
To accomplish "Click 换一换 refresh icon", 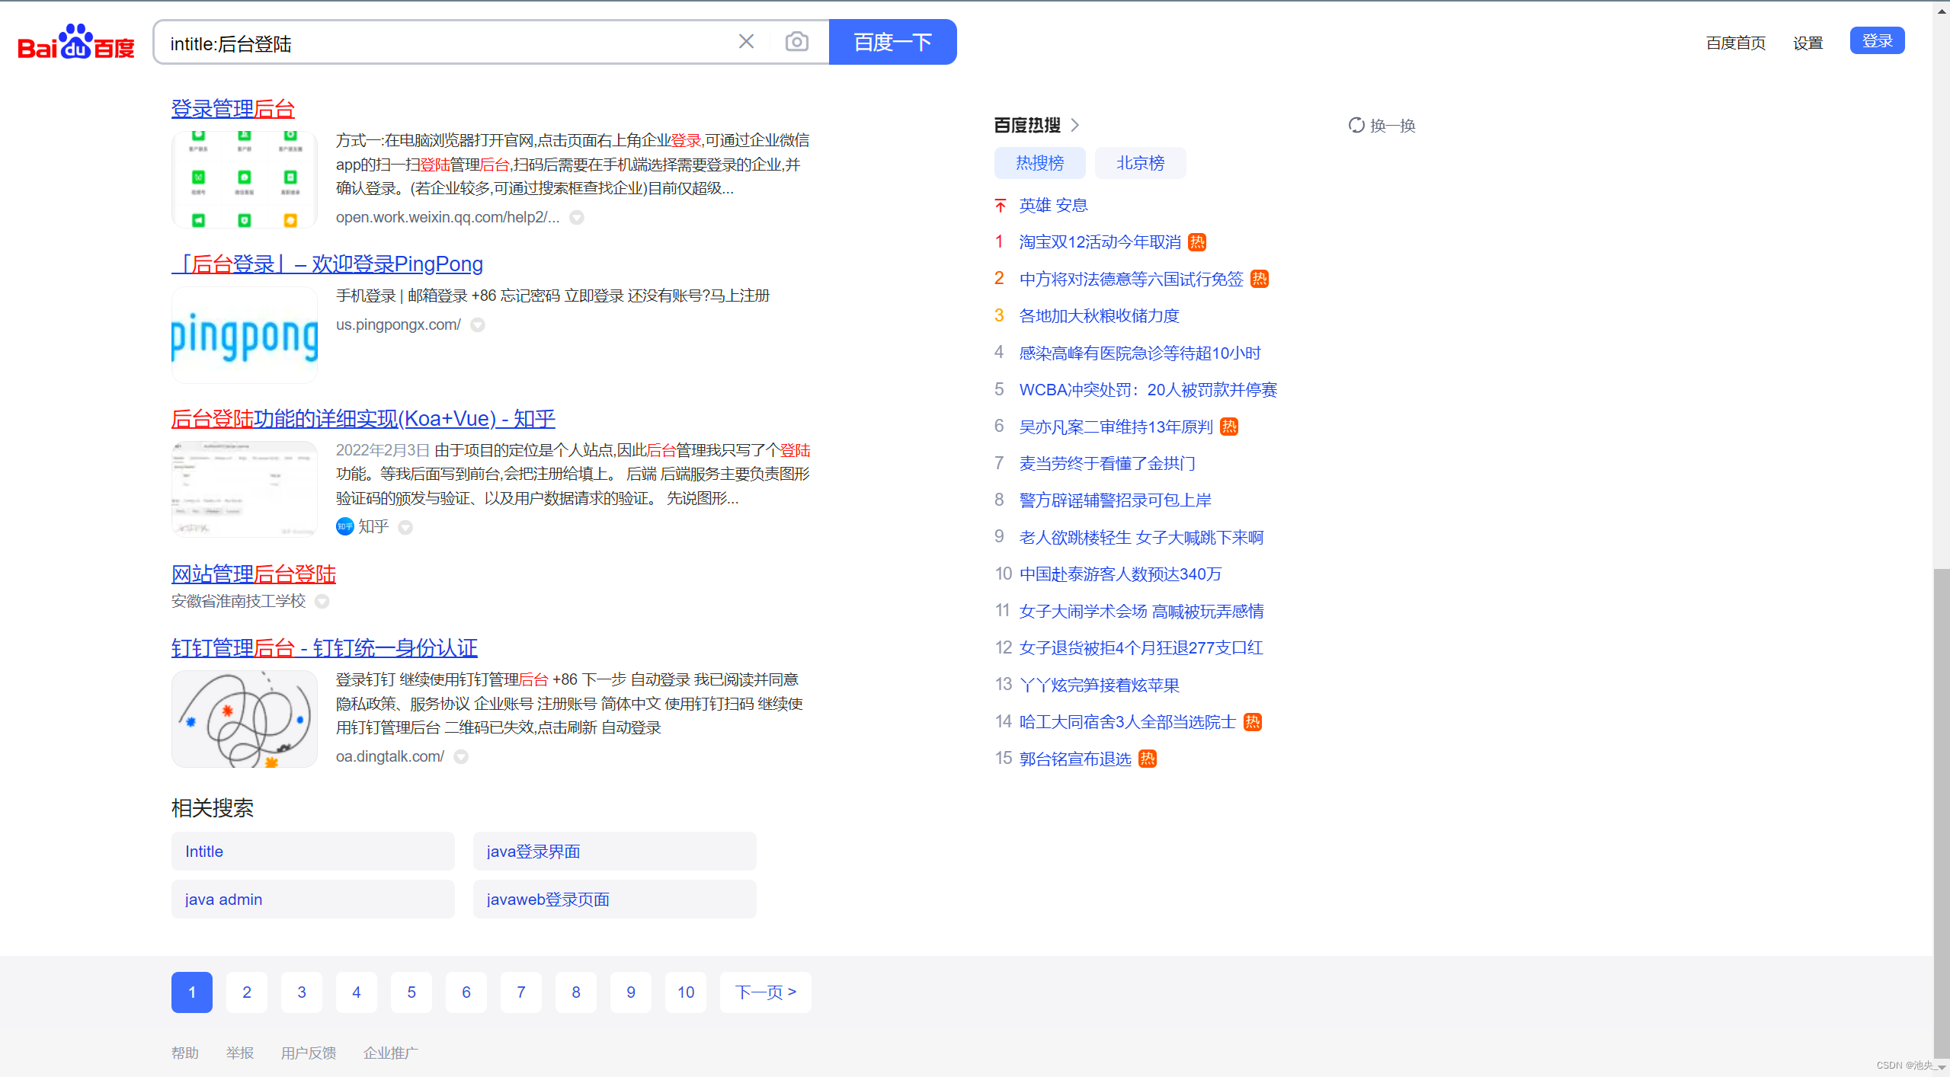I will tap(1356, 125).
